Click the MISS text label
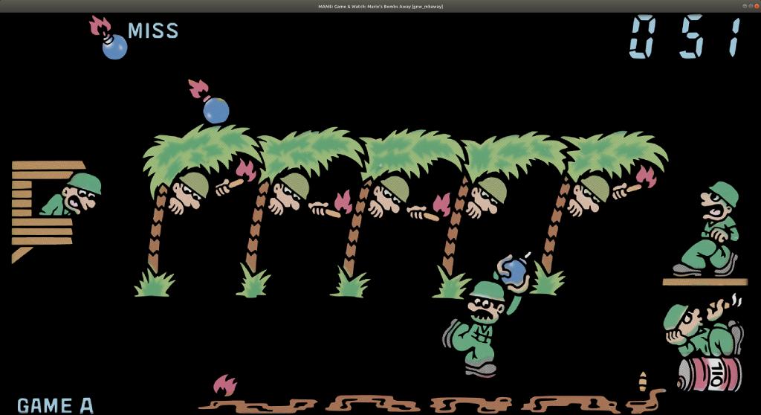The height and width of the screenshot is (415, 761). pos(153,31)
